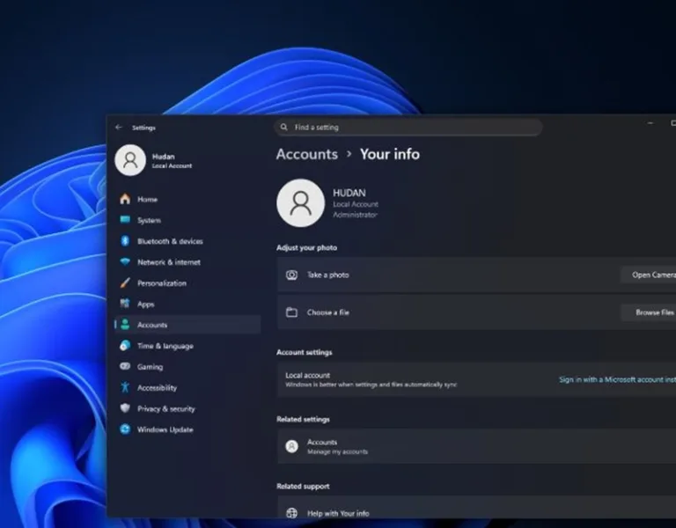Click the Browse files button
Viewport: 676px width, 528px height.
(x=650, y=312)
